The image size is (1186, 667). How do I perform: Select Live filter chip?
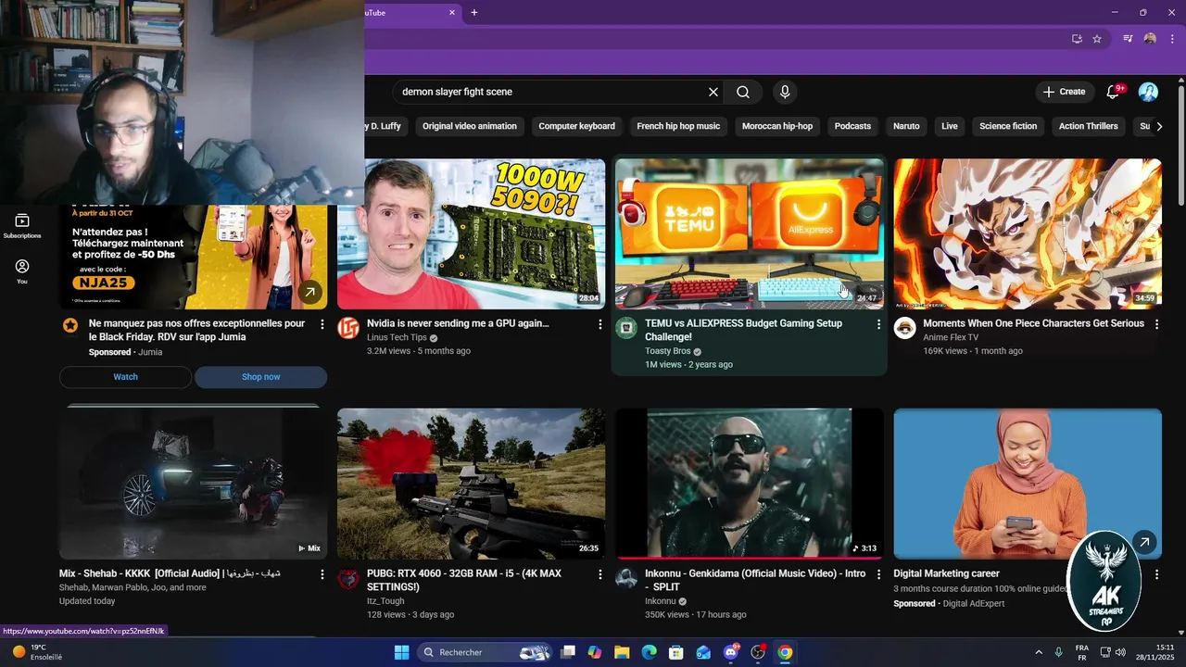coord(950,126)
